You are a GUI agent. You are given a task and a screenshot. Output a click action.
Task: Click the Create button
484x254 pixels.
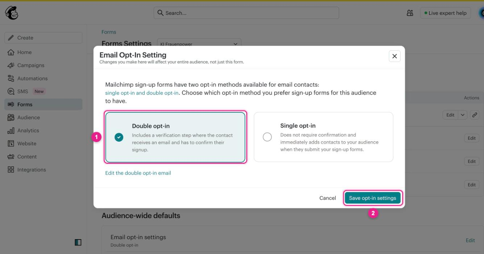pos(43,38)
